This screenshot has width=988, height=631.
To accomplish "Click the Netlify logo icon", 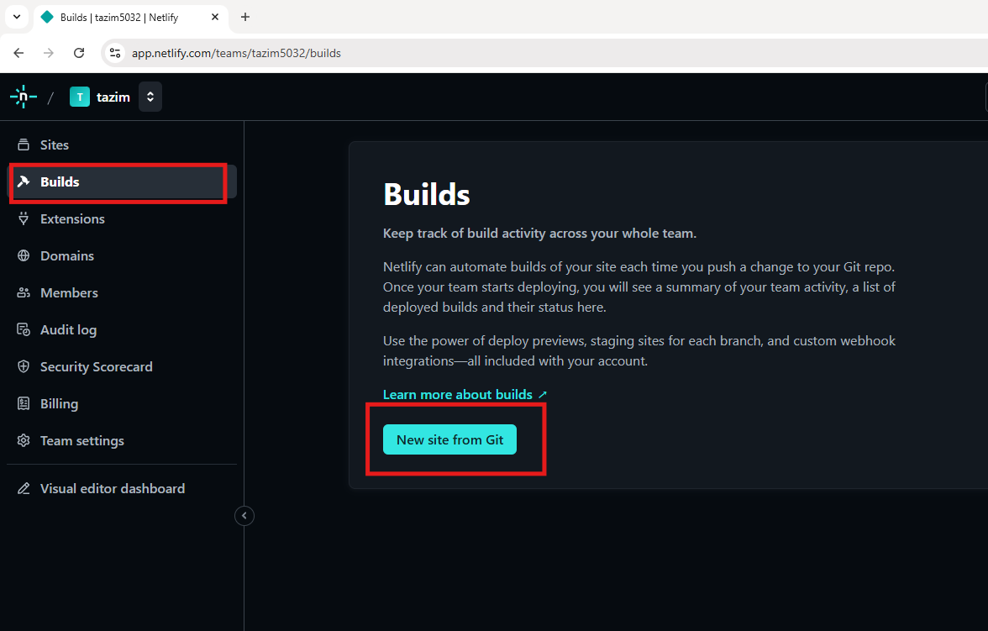I will click(x=23, y=97).
